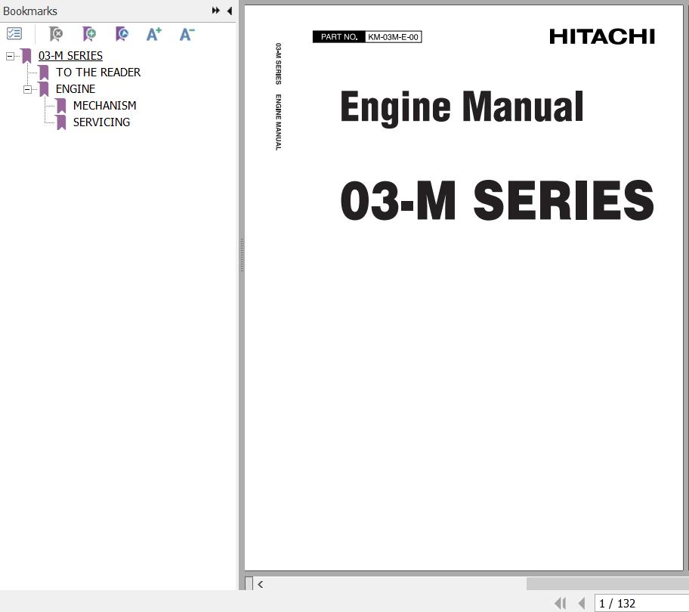Increase bookmark text size with A+
689x612 pixels.
pyautogui.click(x=154, y=34)
